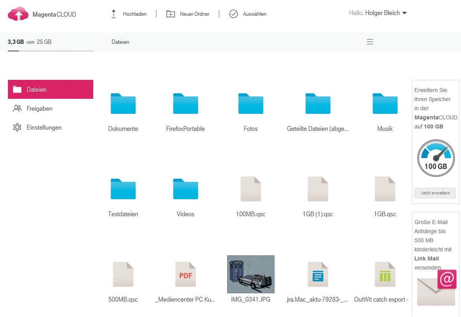Click the 100 GB gauge graphic

(x=436, y=158)
